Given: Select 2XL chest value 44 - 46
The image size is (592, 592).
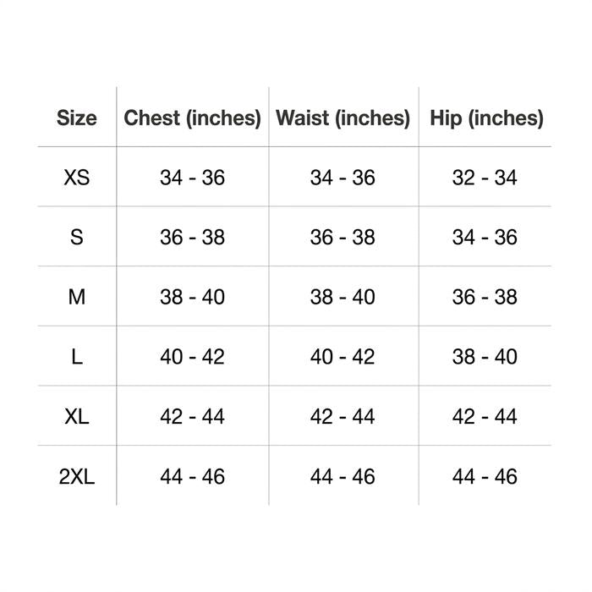Looking at the screenshot, I should click(x=192, y=476).
